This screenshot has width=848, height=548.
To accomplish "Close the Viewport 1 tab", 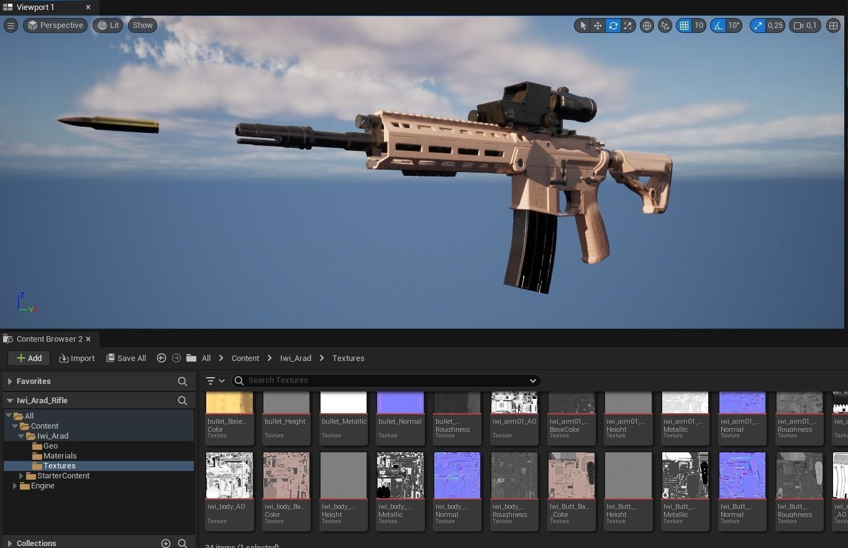I will coord(88,7).
